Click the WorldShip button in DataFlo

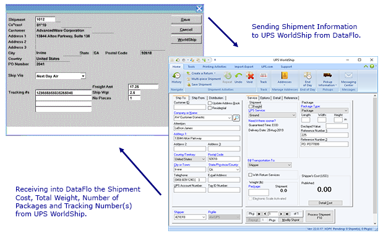(187, 40)
